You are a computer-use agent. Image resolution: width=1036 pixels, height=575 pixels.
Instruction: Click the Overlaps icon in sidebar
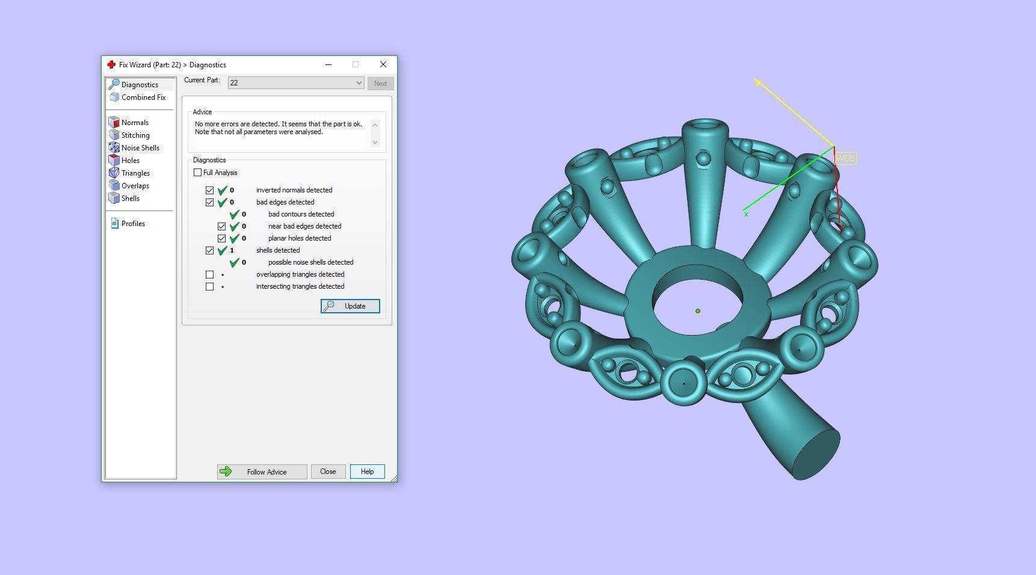(114, 185)
